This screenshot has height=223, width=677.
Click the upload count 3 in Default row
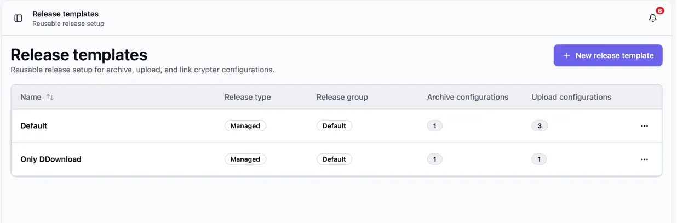click(x=540, y=126)
